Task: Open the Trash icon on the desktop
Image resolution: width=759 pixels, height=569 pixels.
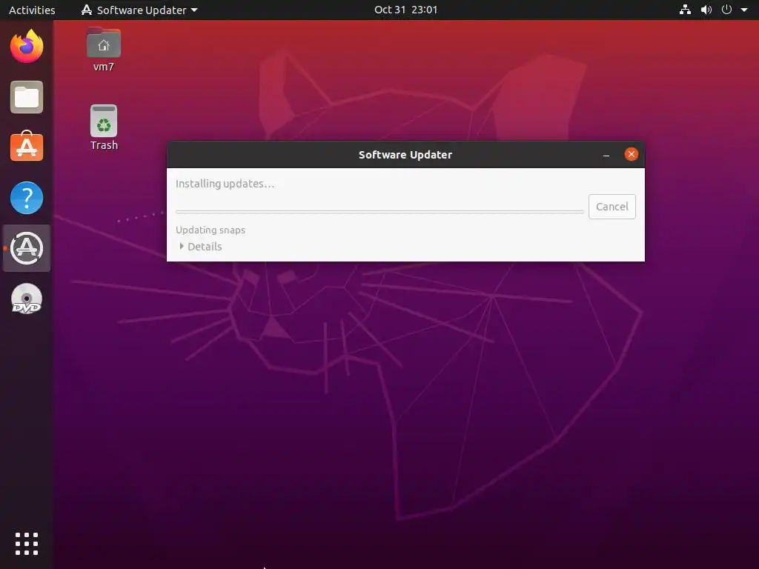Action: point(104,127)
